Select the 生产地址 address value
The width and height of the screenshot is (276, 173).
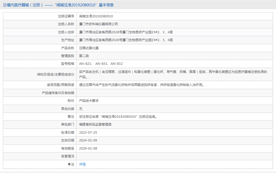(x=126, y=40)
